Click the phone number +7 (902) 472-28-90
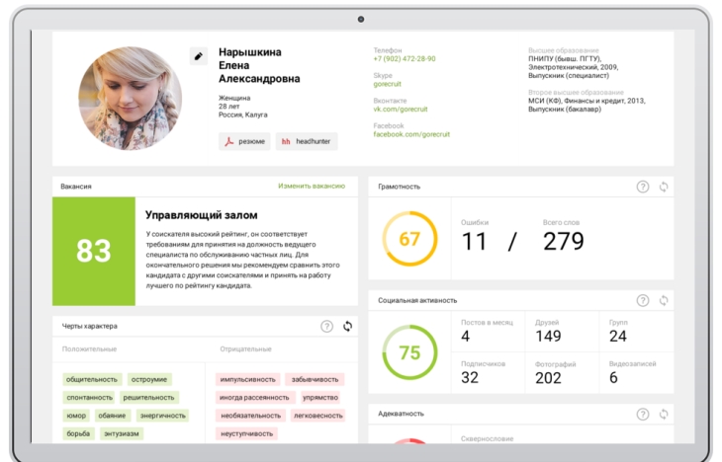 405,59
